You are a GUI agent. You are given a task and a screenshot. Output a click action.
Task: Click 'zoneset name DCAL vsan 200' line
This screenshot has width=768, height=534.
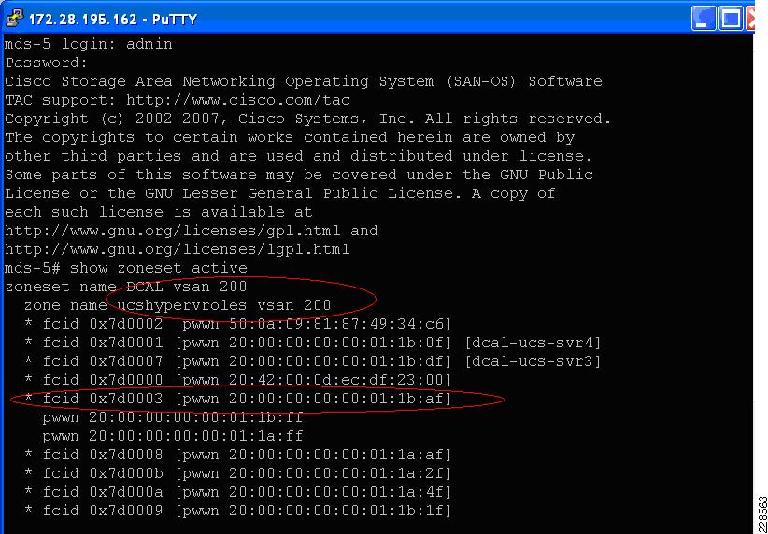coord(126,287)
